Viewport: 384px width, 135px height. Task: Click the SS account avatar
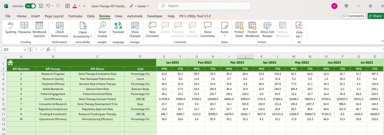(x=334, y=6)
